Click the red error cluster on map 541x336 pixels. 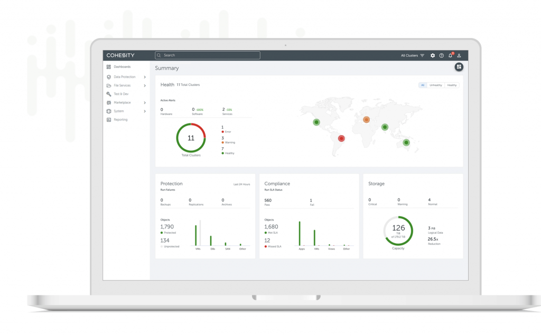pos(341,139)
